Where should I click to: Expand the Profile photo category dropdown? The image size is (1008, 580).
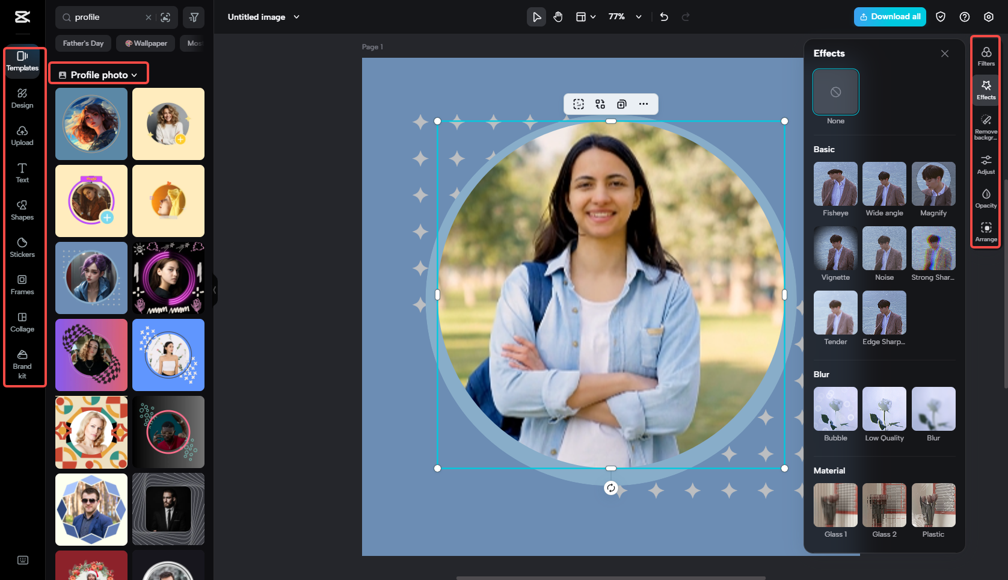click(98, 75)
